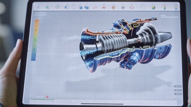Image resolution: width=191 pixels, height=107 pixels.
Task: Select the rainbow contour block icon
Action: click(x=153, y=8)
